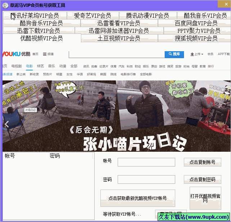Open the 搜狐视频VIP会员 tab
231x222 pixels.
coord(194,38)
